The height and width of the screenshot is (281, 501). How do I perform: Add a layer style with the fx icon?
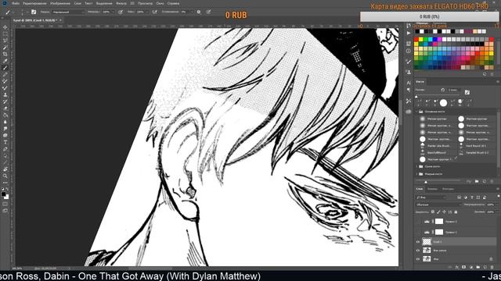pos(457,267)
